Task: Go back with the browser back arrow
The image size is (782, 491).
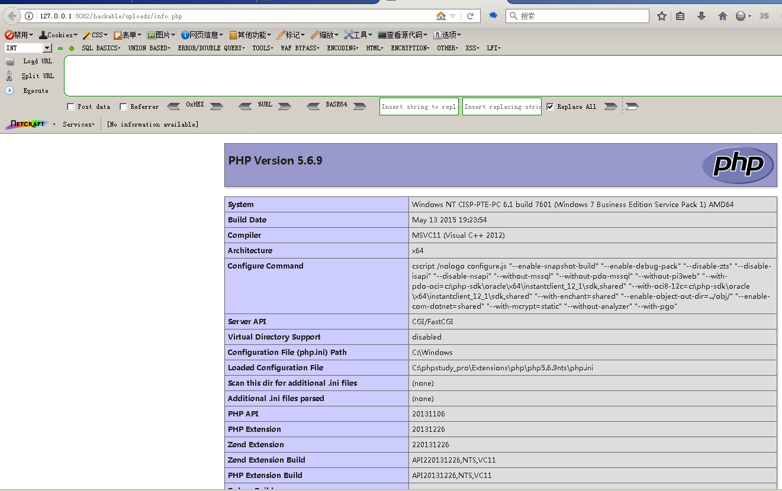Action: click(11, 16)
